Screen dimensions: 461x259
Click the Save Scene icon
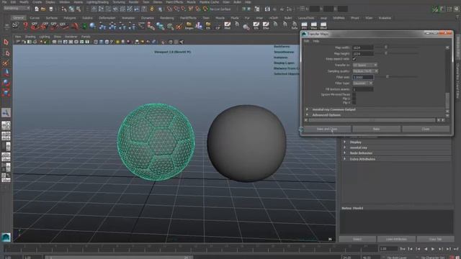click(x=51, y=9)
